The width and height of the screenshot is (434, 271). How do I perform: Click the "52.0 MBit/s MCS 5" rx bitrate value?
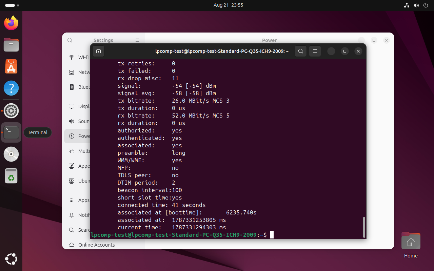click(201, 116)
